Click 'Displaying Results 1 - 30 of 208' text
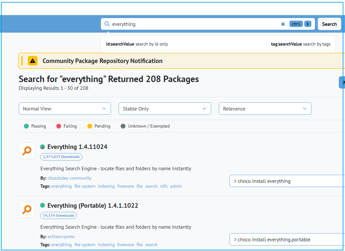This screenshot has height=251, width=345. pyautogui.click(x=53, y=88)
